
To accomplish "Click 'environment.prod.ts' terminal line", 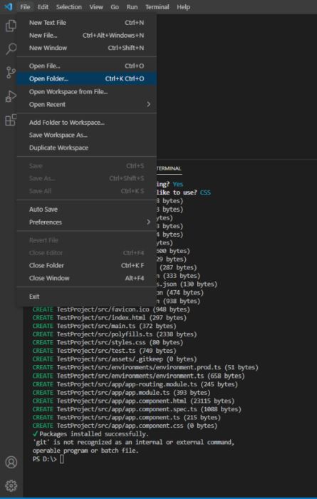I will (145, 367).
